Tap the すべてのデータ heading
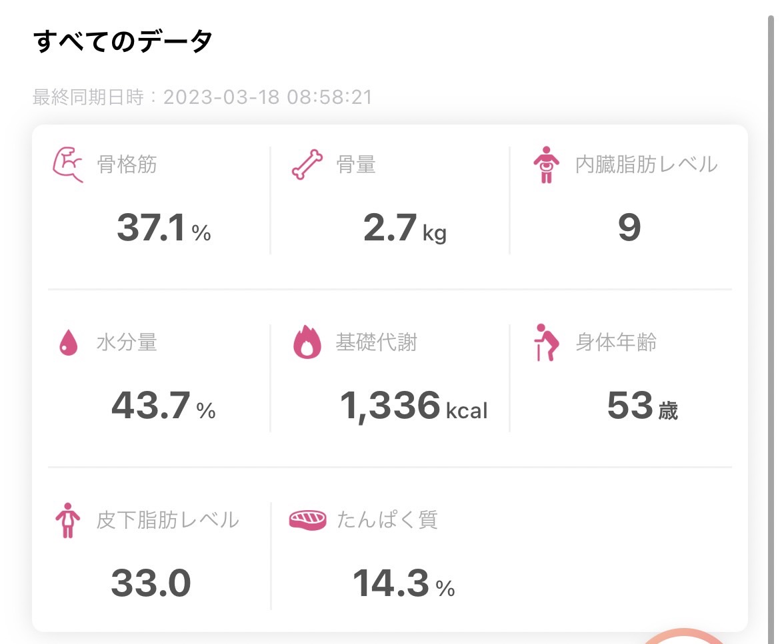The width and height of the screenshot is (780, 644). point(123,41)
